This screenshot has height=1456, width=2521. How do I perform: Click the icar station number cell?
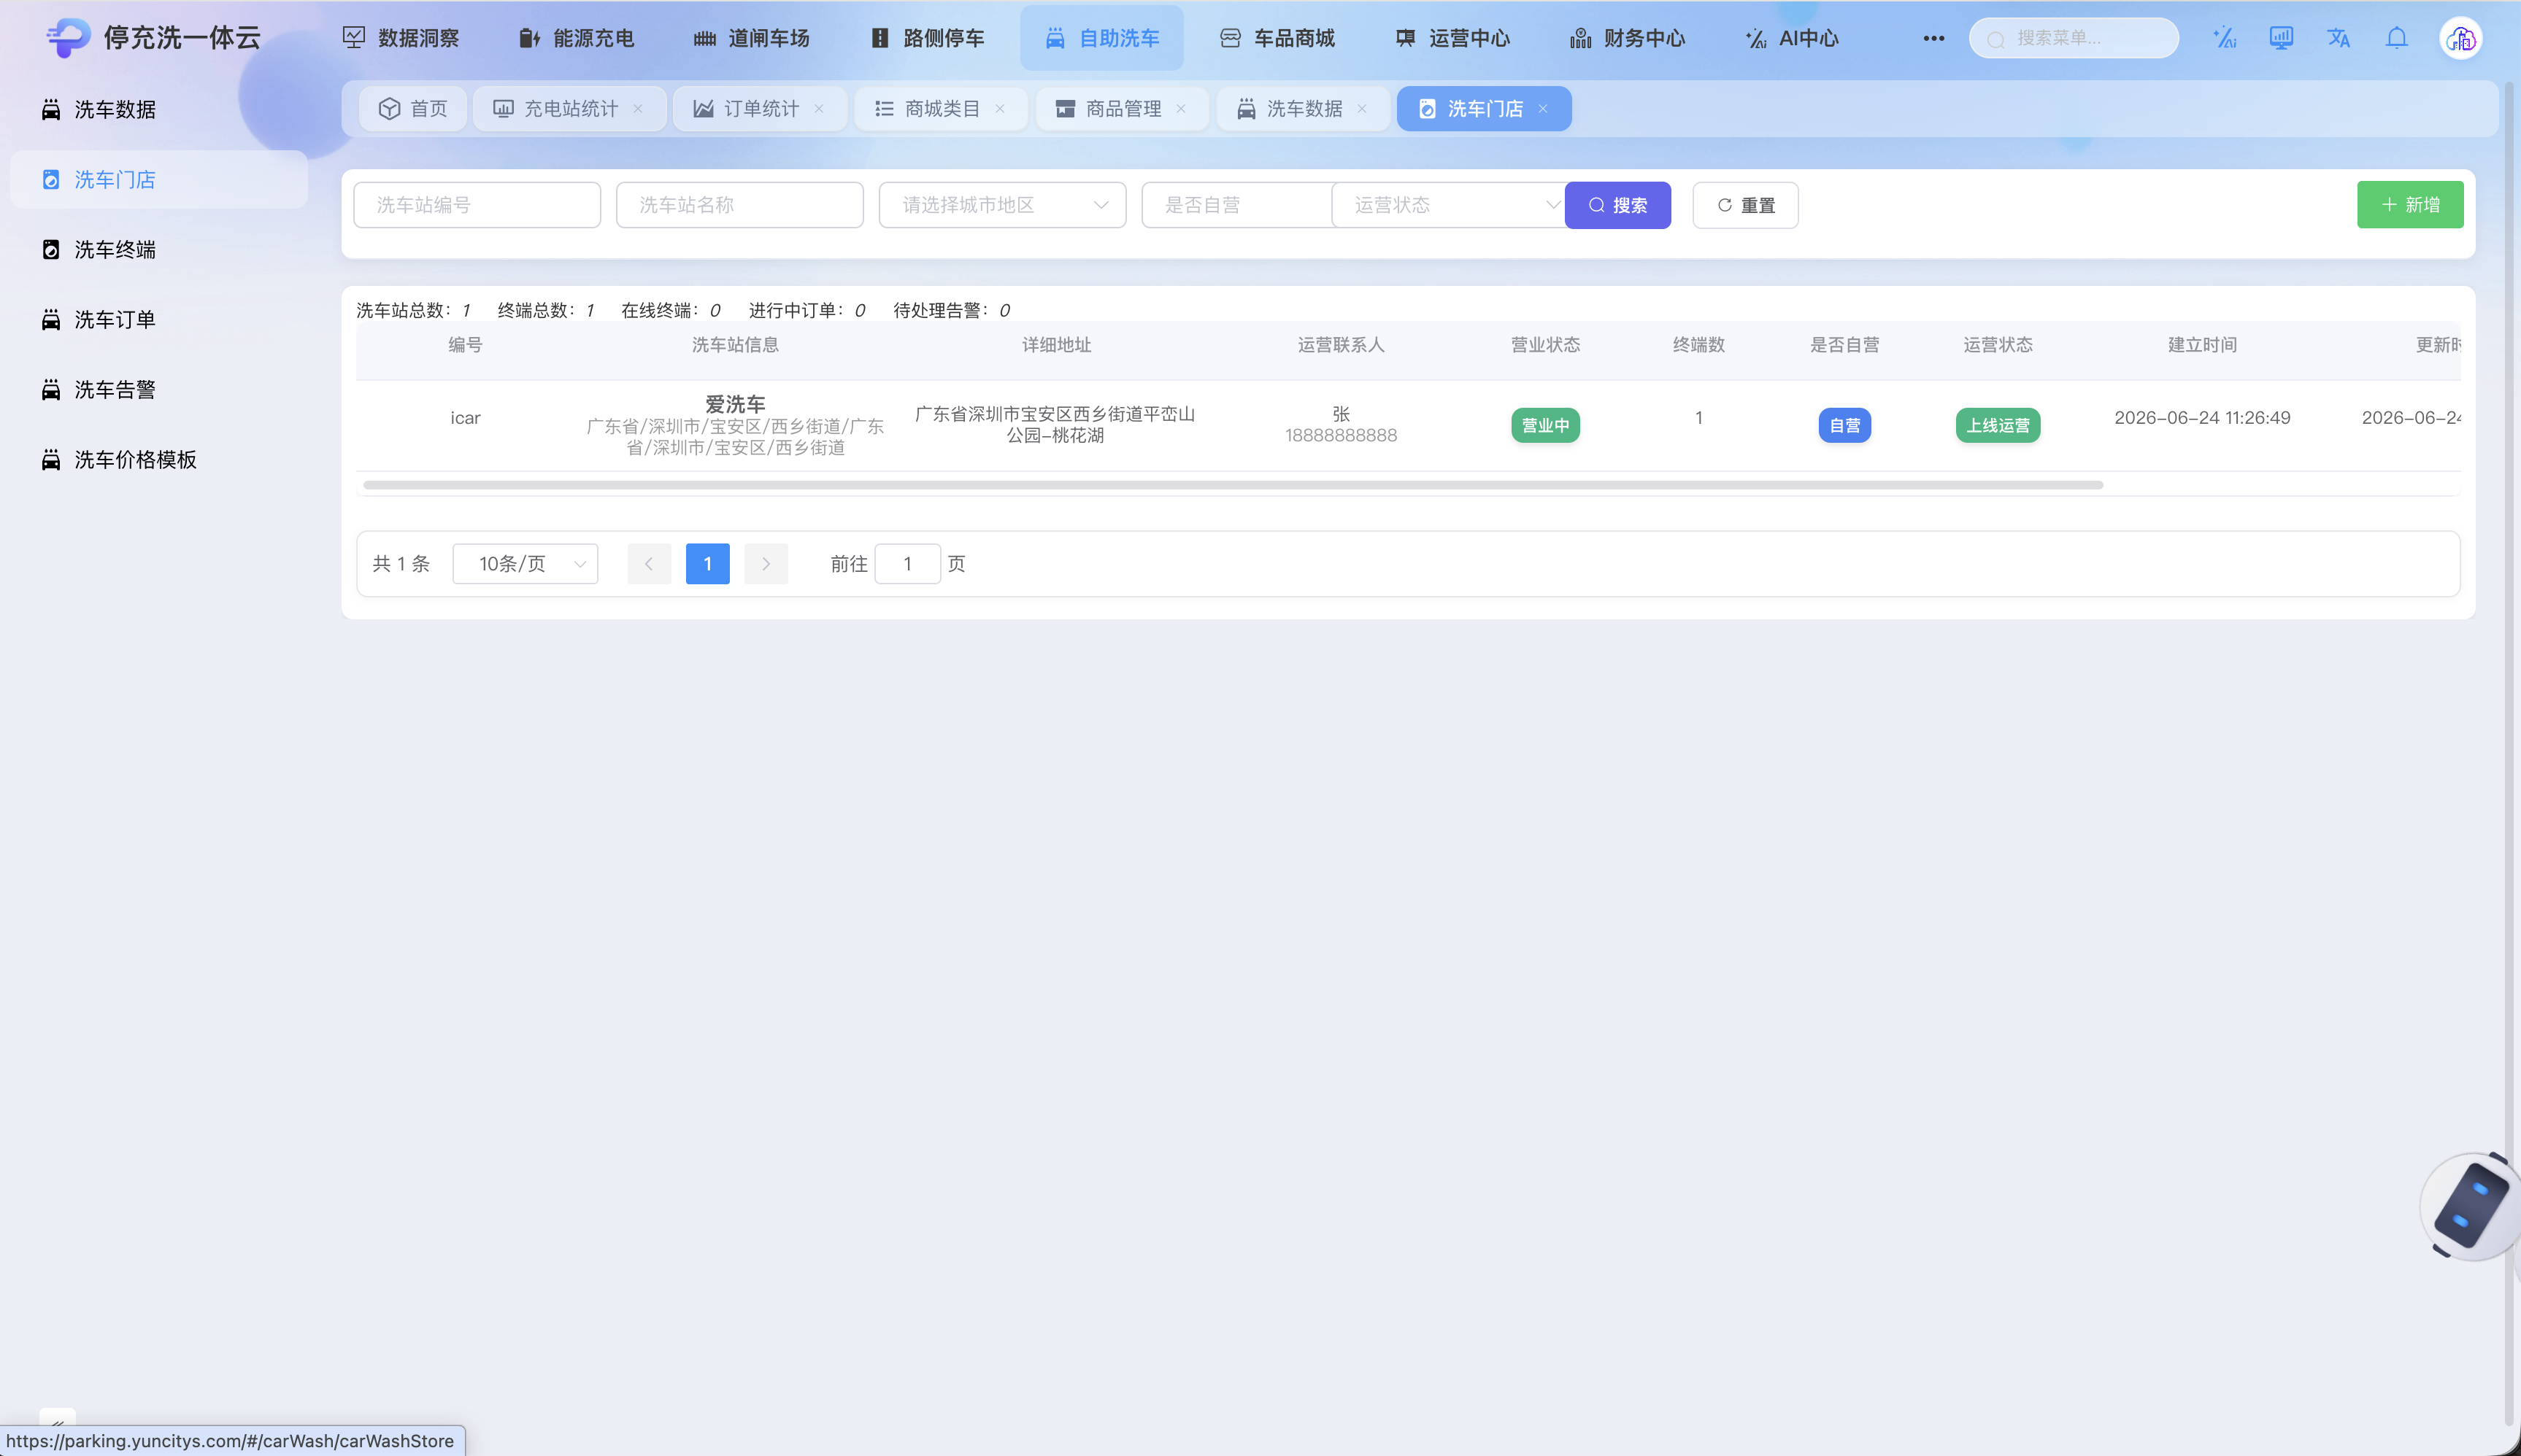click(465, 418)
